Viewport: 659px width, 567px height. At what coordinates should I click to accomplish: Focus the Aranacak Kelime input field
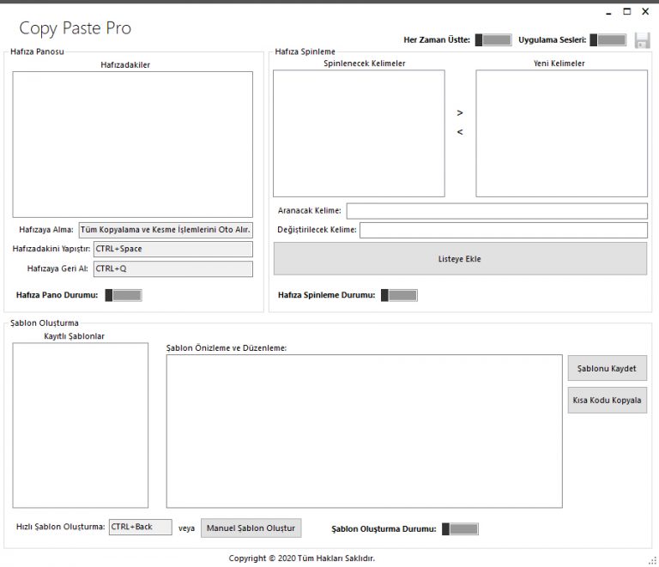click(496, 211)
